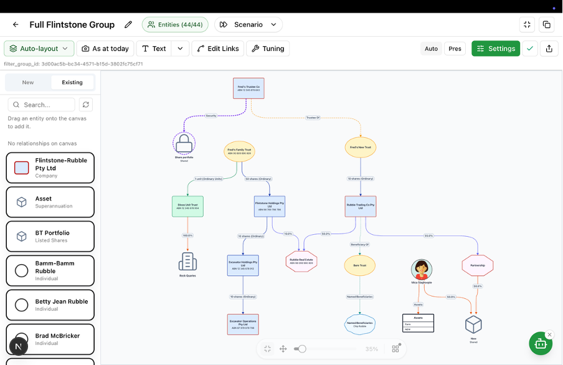Select the Excavator Holdings Pty Ltd node
Screen dimensions: 563x365
coord(243,265)
